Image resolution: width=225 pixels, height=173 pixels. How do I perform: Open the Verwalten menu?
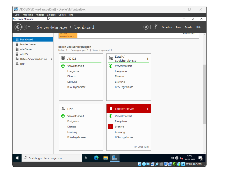coord(167,27)
